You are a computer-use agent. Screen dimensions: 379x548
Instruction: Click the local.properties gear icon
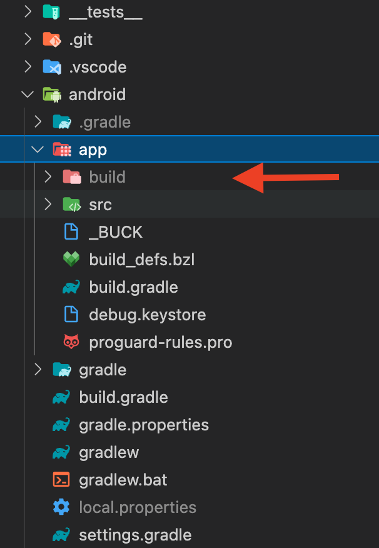coord(61,507)
